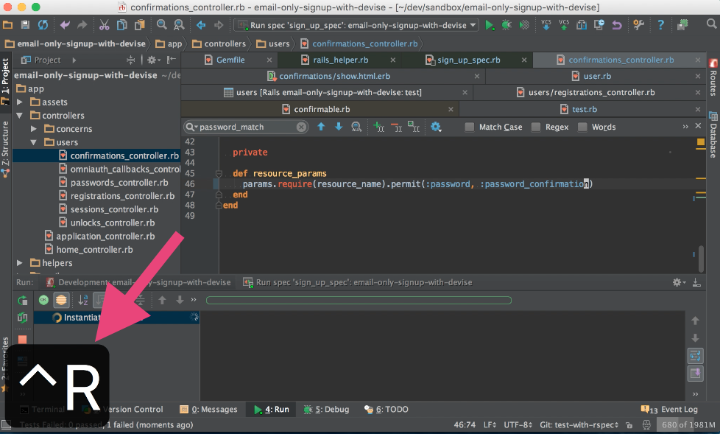Click the VCS update project icon

pos(546,25)
